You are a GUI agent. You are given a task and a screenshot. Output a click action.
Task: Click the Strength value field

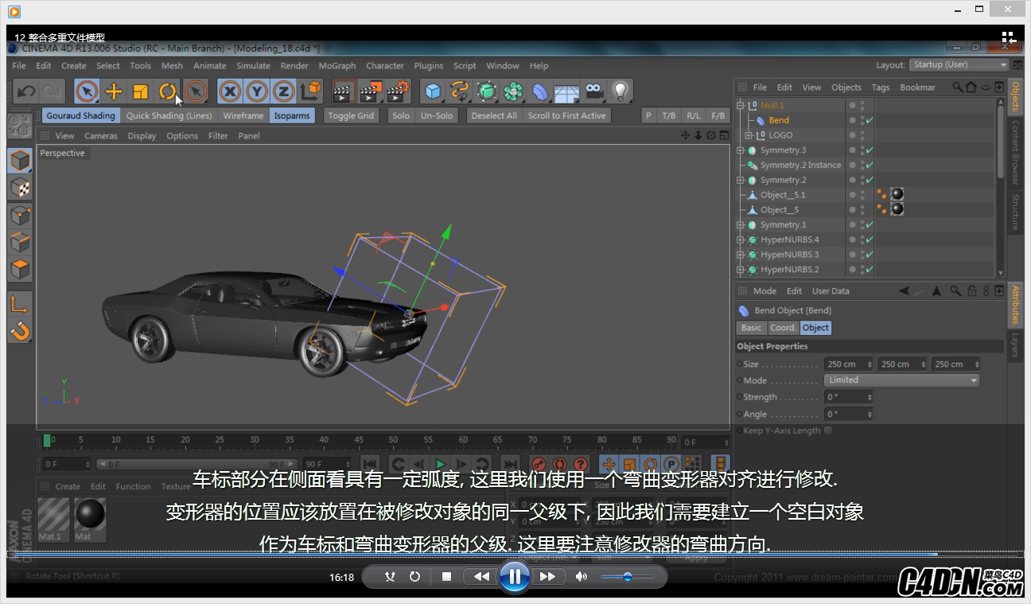coord(849,397)
